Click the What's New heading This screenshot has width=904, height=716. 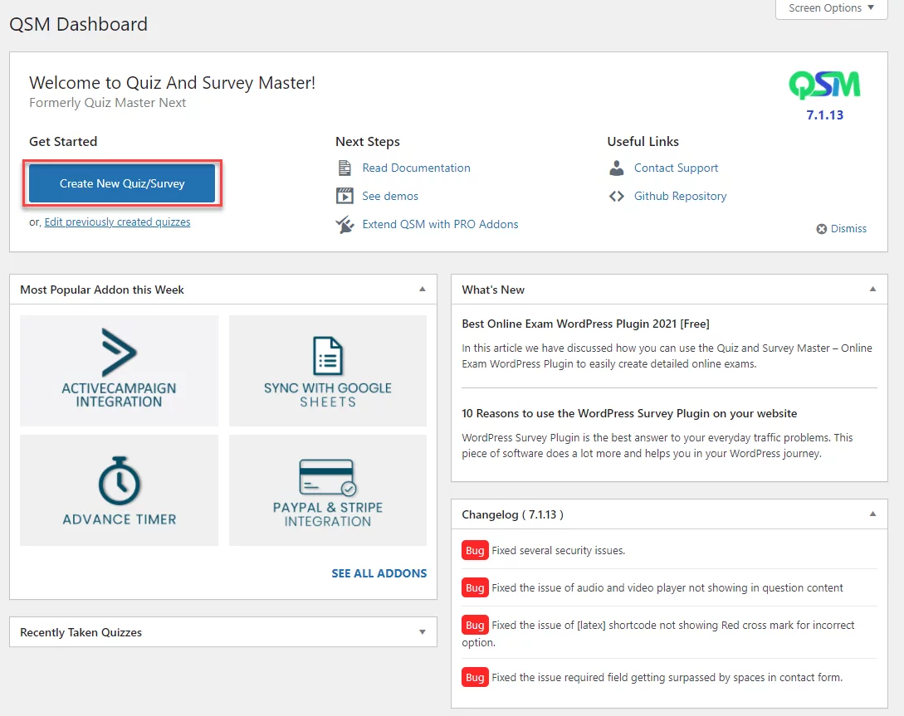(493, 290)
